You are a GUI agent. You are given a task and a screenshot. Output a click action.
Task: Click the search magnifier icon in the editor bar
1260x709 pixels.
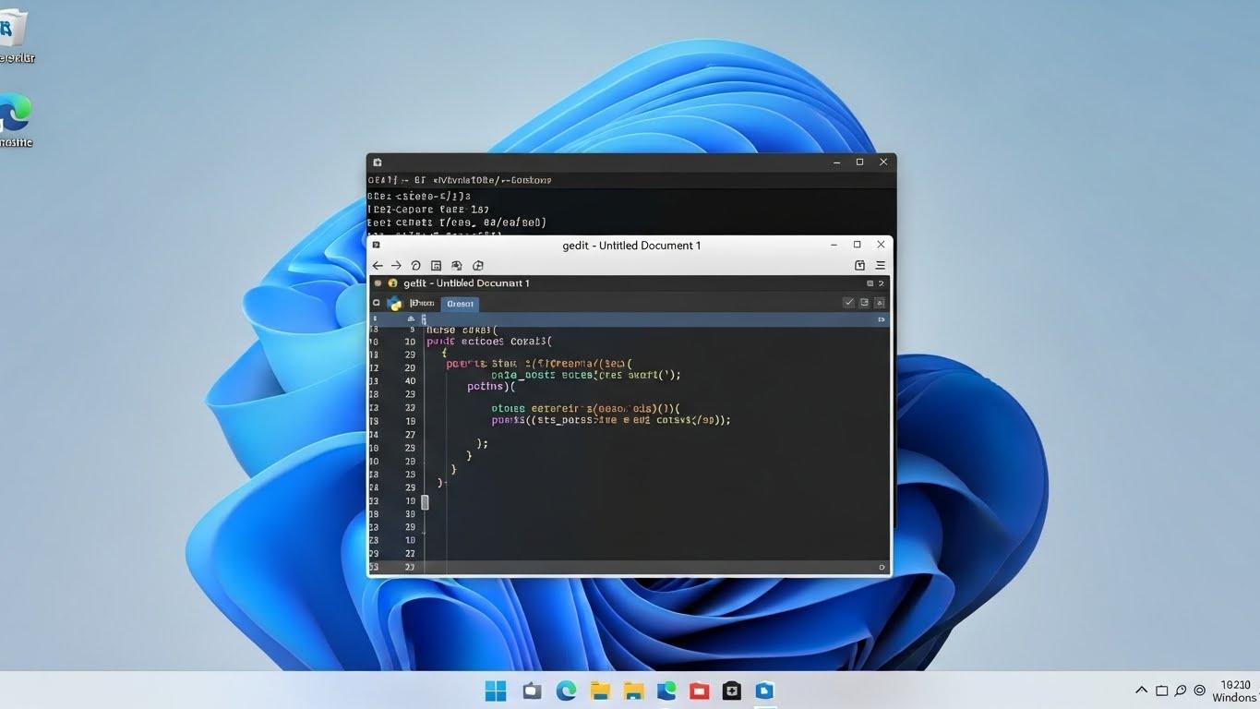click(376, 303)
